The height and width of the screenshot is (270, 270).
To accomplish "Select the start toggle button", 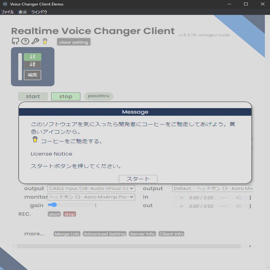I will tap(33, 96).
